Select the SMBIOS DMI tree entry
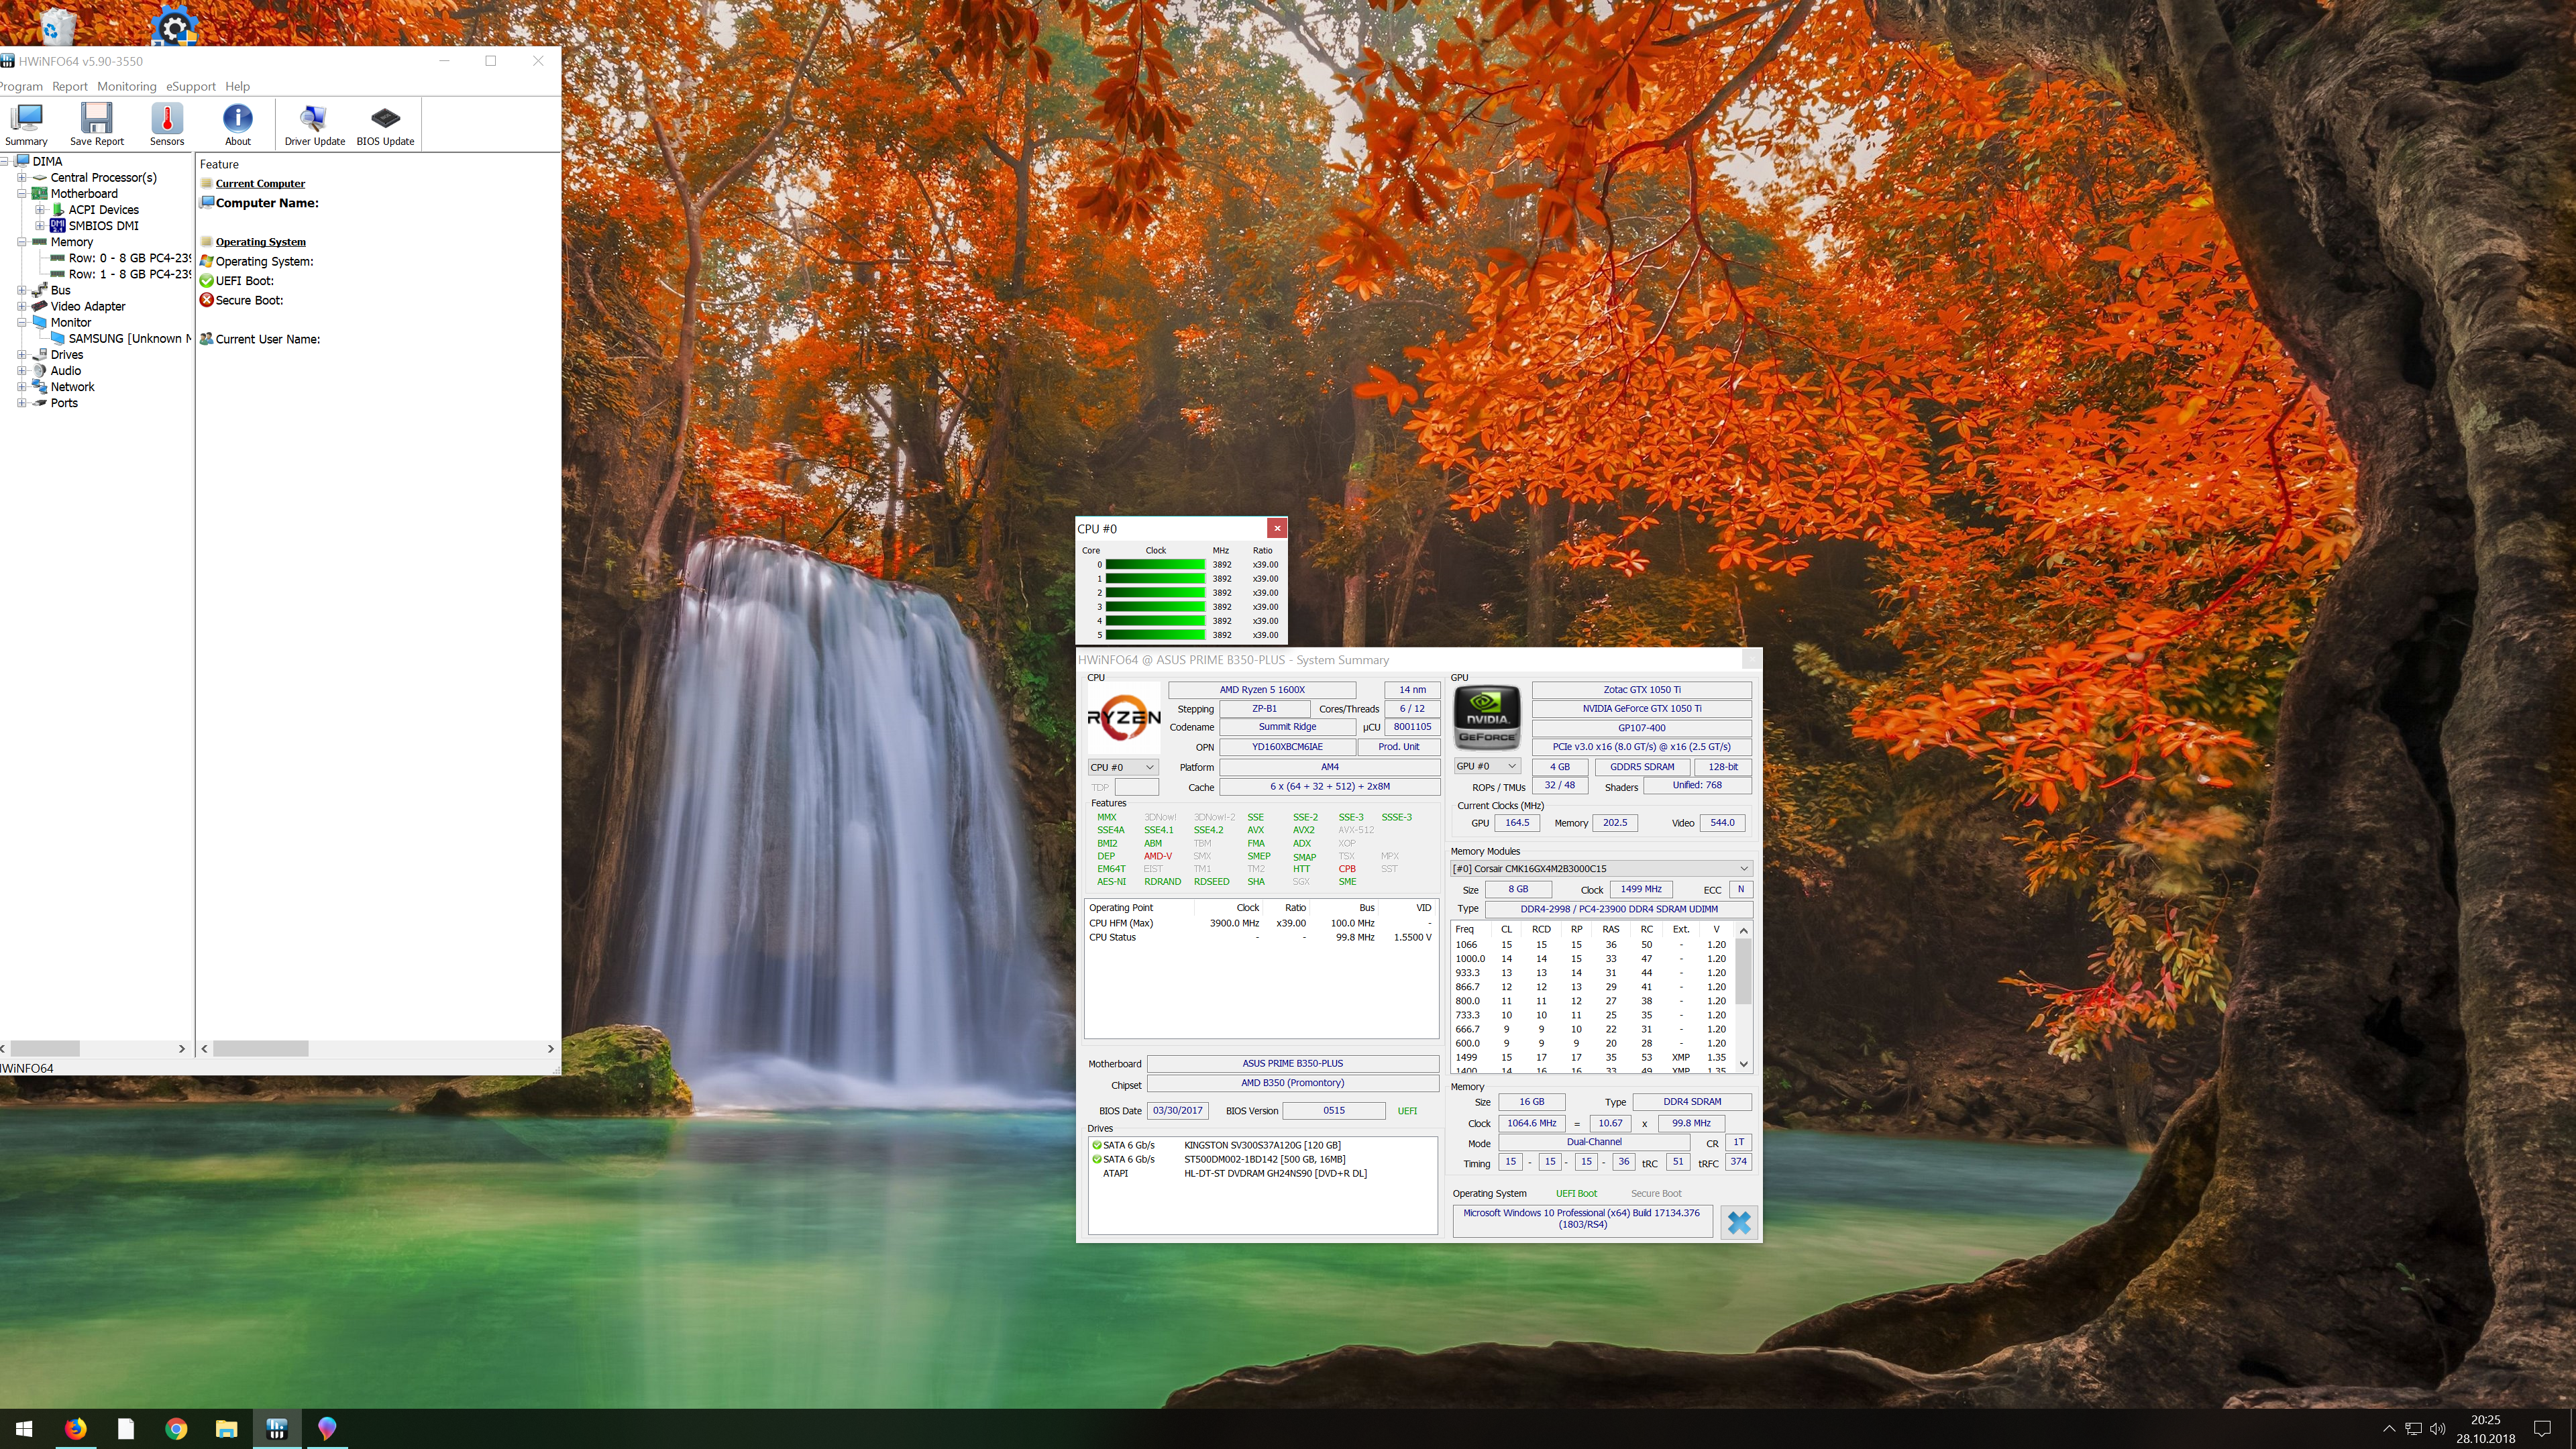The image size is (2576, 1449). pos(103,226)
